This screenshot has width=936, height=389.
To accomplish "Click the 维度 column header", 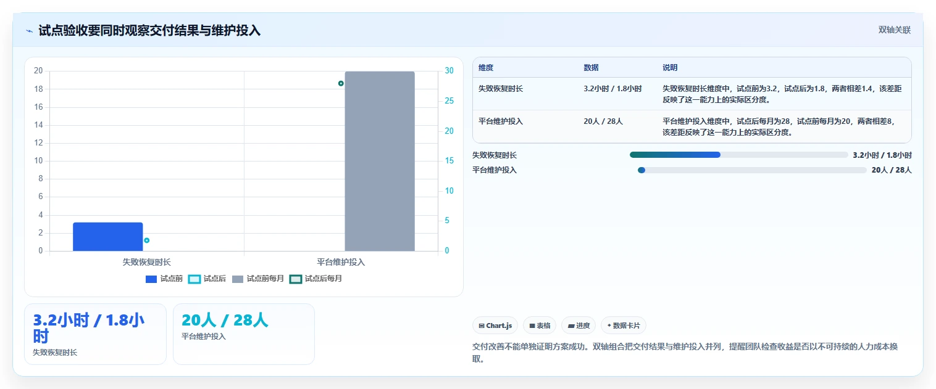I will click(486, 68).
